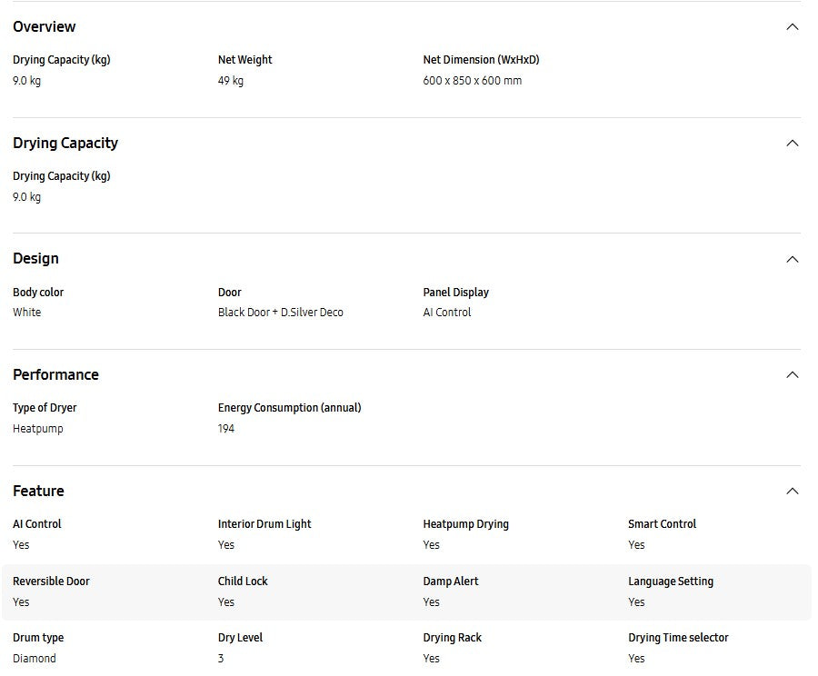Collapse the Feature section chevron
The width and height of the screenshot is (818, 676).
pos(792,492)
